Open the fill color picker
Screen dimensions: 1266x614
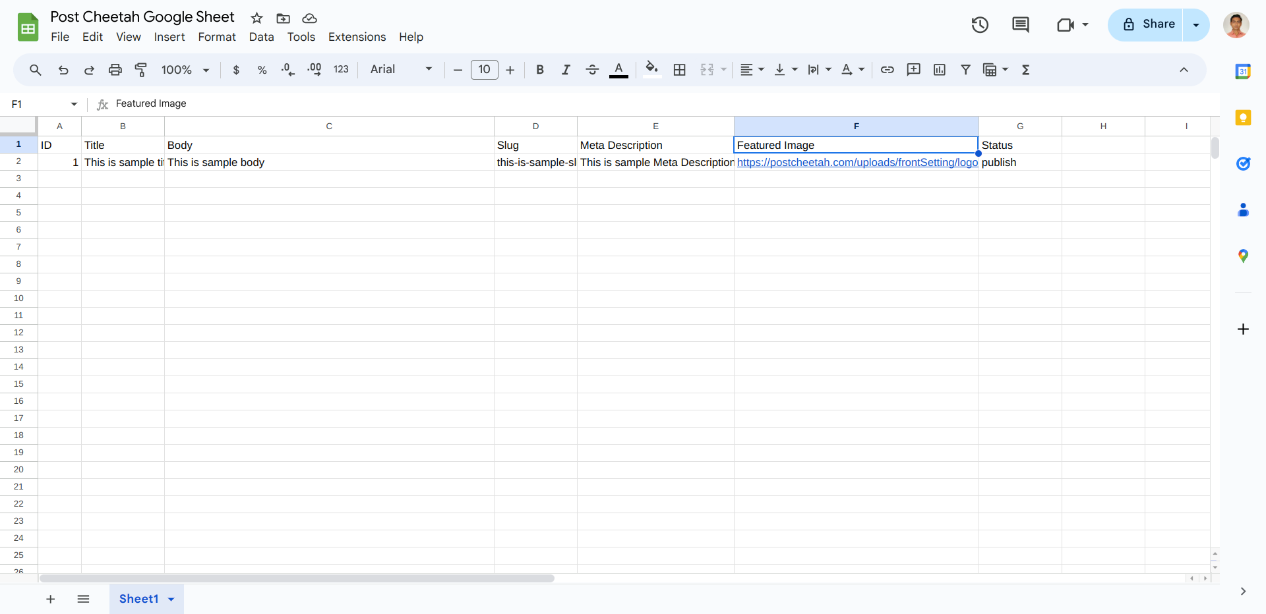tap(652, 70)
